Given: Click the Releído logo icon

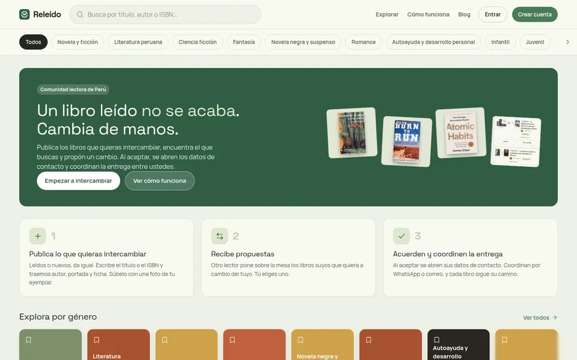Looking at the screenshot, I should click(x=24, y=14).
